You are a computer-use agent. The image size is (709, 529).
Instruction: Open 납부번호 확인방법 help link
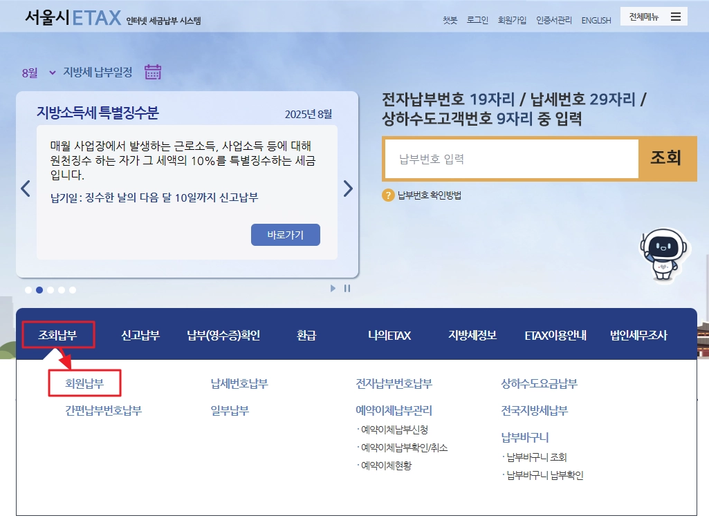coord(429,195)
